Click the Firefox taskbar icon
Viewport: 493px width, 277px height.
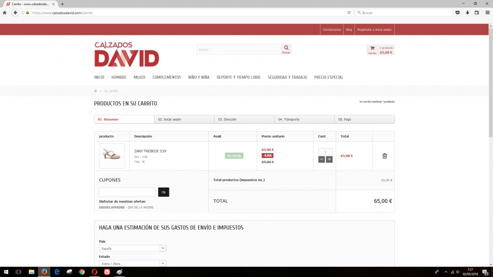point(44,272)
